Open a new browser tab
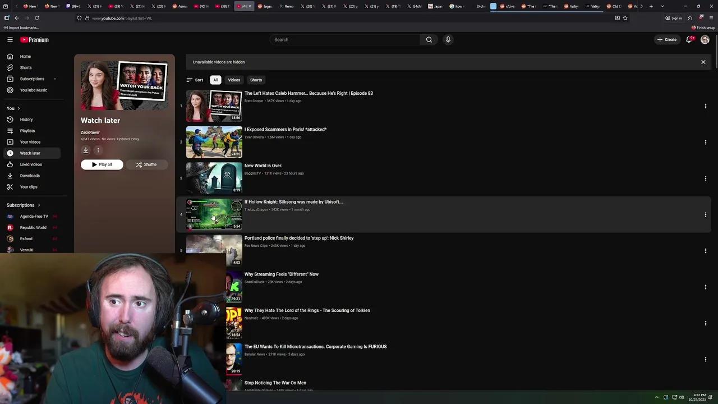This screenshot has width=718, height=404. pyautogui.click(x=651, y=6)
